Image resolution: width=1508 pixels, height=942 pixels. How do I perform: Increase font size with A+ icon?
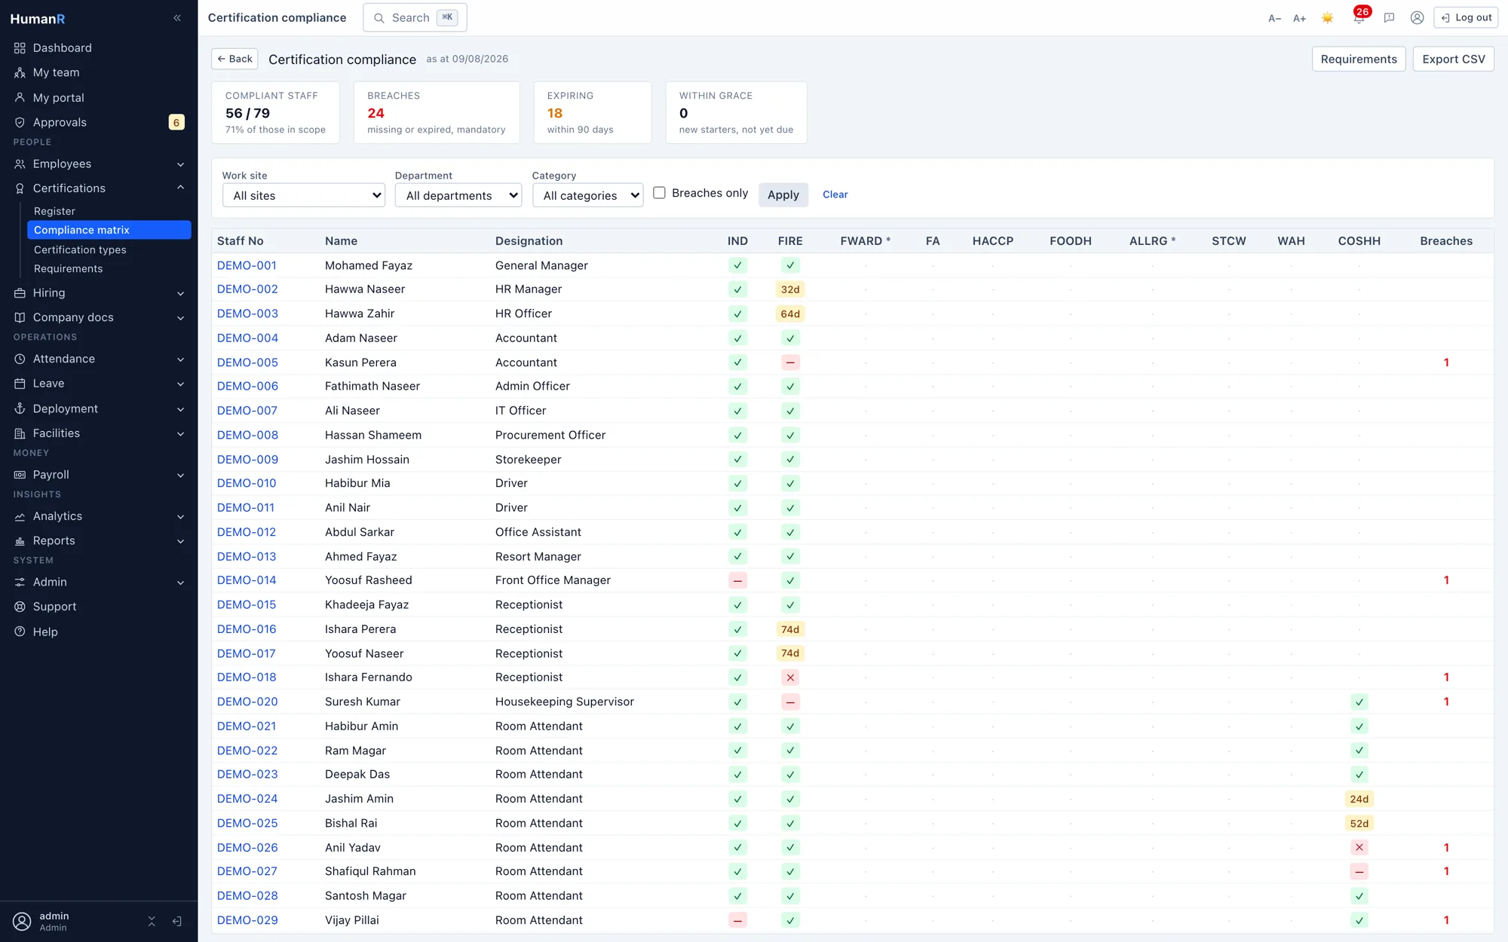[x=1299, y=18]
